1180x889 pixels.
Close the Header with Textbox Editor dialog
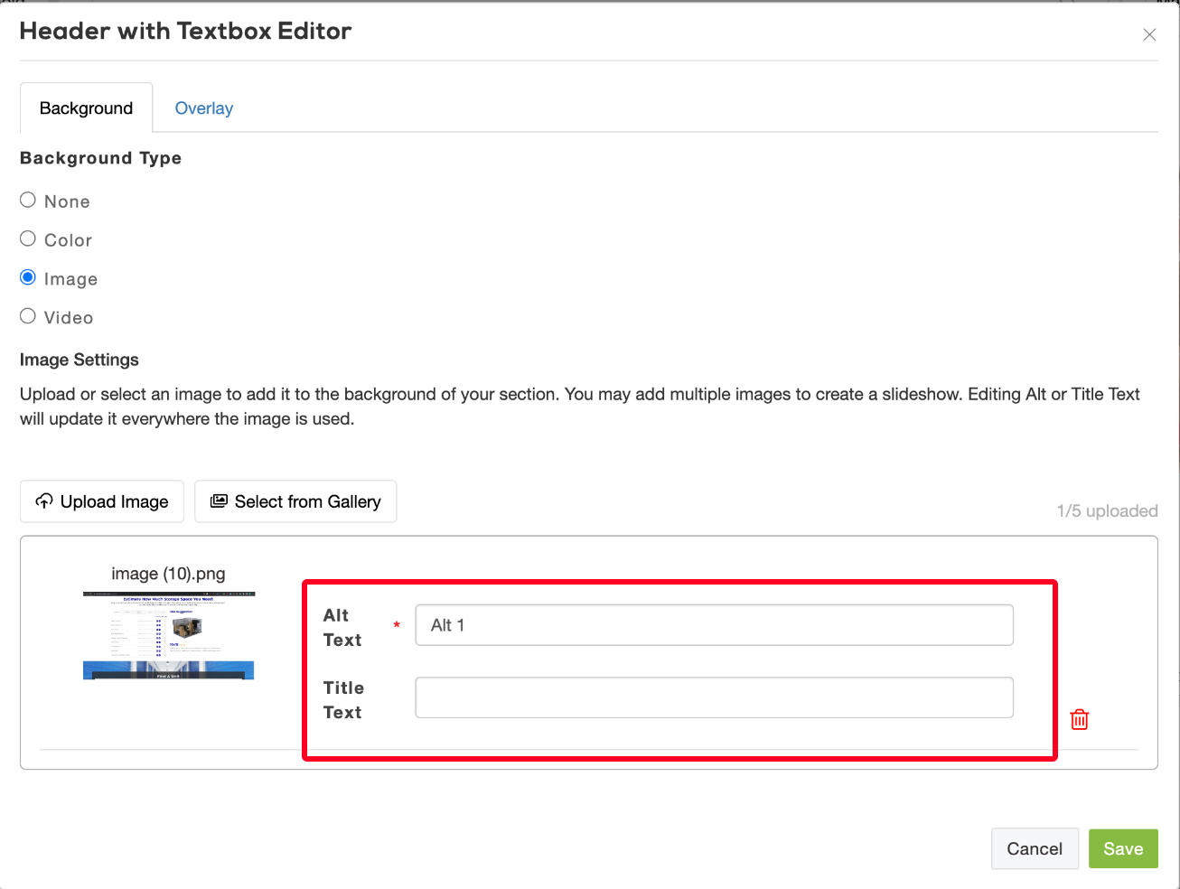1149,35
